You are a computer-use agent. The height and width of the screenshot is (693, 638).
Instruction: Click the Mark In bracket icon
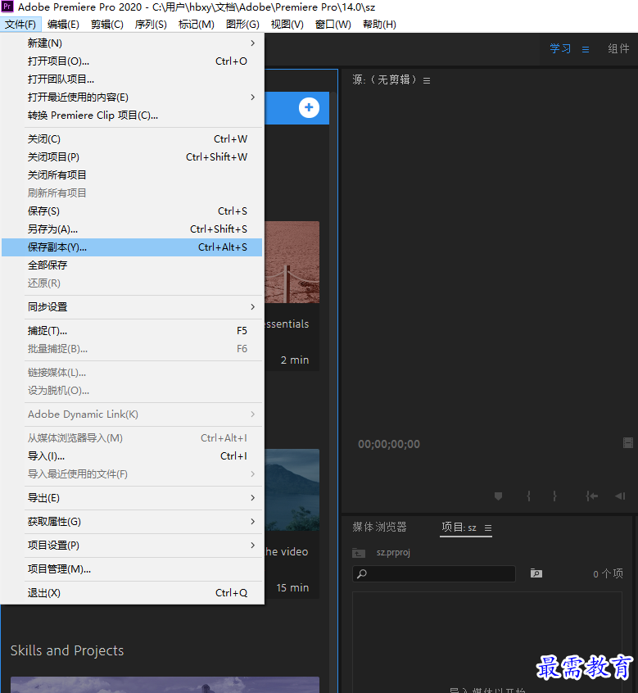tap(528, 496)
